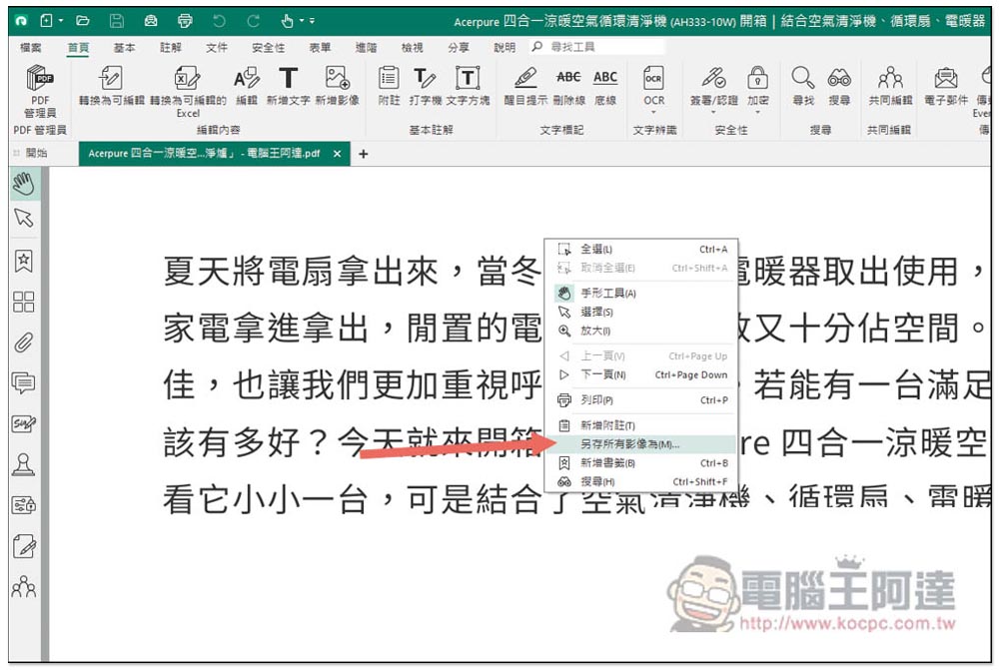This screenshot has height=670, width=999.
Task: Switch to the 首頁 ribbon tab
Action: (78, 48)
